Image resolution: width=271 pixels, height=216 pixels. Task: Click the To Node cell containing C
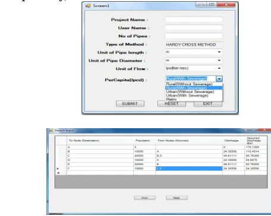point(100,155)
